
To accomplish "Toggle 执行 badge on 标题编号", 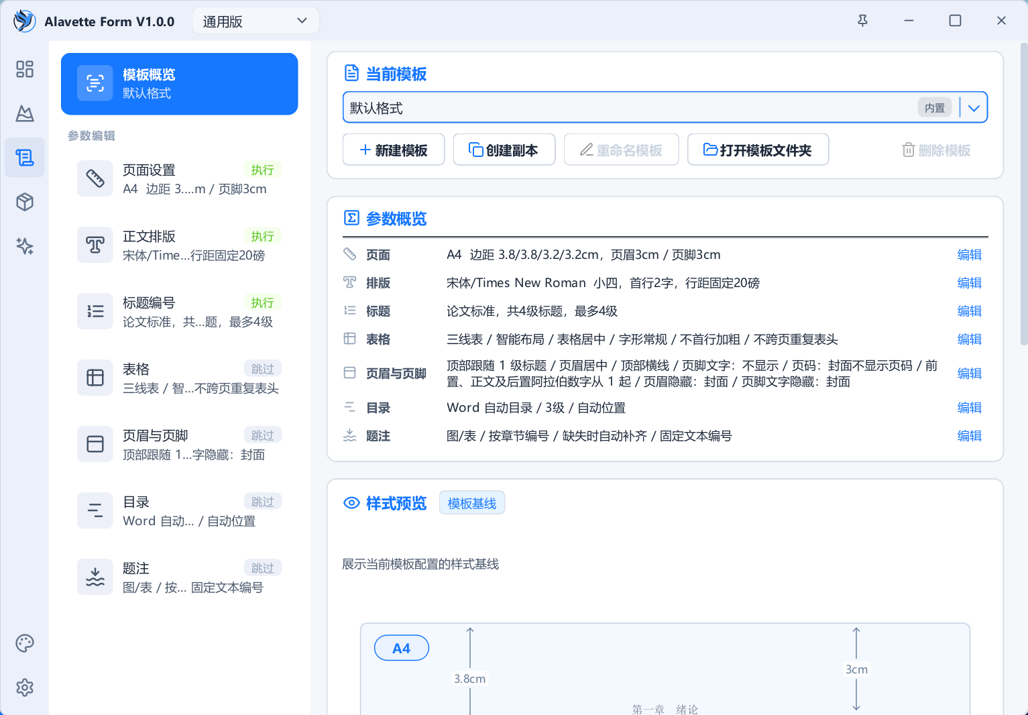I will point(262,302).
